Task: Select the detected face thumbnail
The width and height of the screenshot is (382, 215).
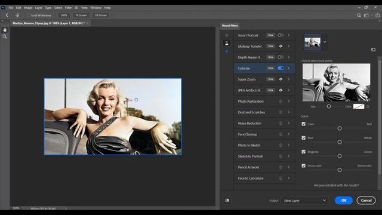Action: [x=313, y=42]
